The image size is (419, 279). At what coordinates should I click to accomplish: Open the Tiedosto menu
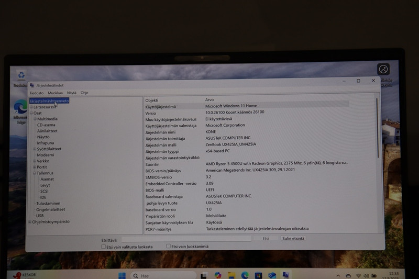click(x=37, y=93)
